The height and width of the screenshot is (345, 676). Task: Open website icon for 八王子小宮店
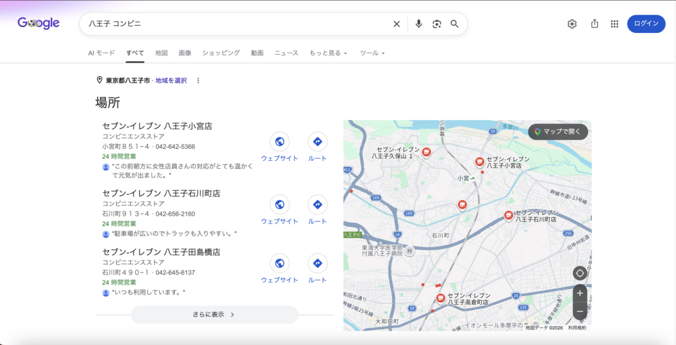tap(279, 142)
